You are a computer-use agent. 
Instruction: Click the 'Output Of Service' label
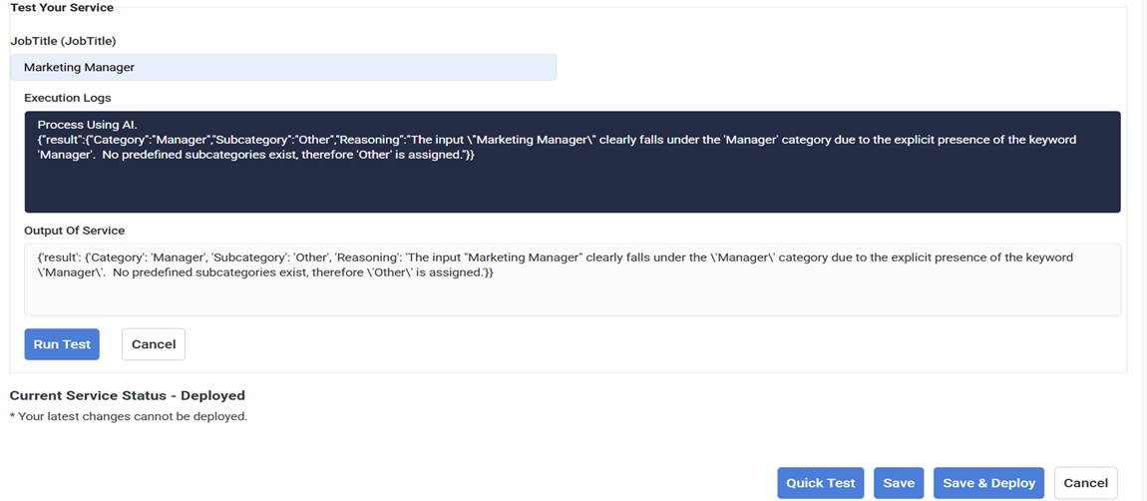click(x=74, y=231)
